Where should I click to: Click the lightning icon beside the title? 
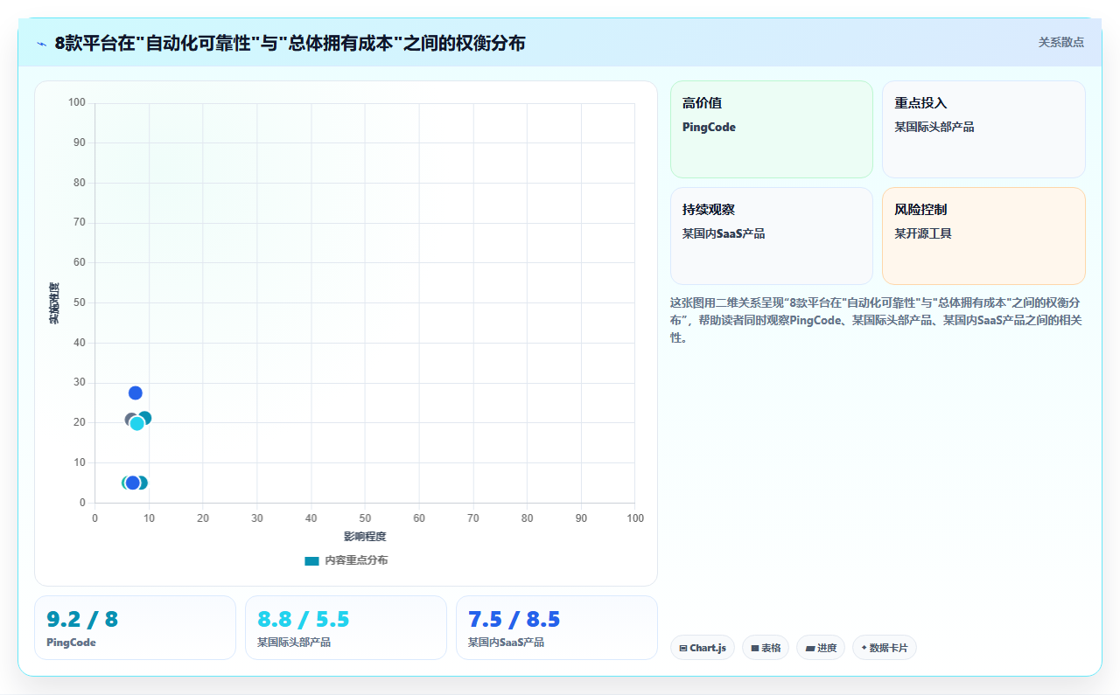click(41, 43)
